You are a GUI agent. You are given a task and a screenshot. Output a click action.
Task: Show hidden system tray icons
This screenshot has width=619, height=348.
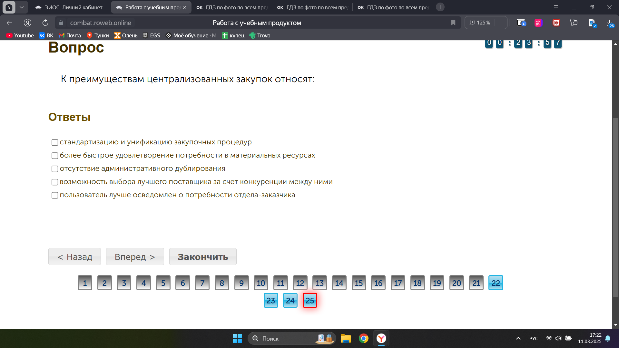[x=518, y=338]
